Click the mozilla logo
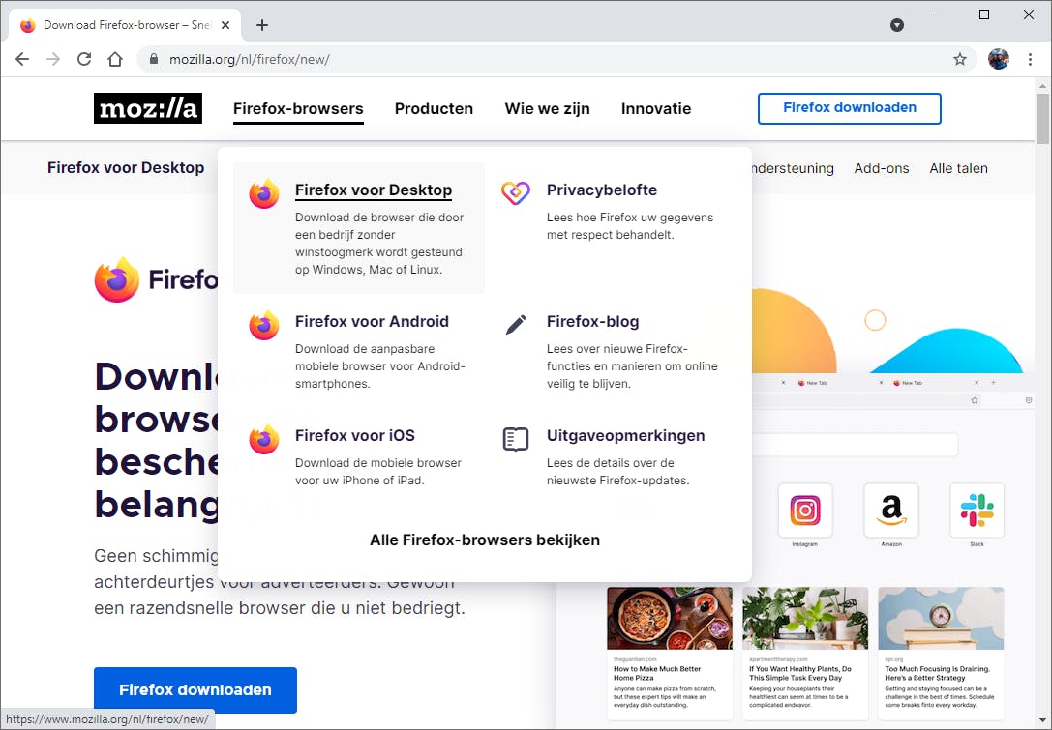Image resolution: width=1052 pixels, height=730 pixels. tap(148, 108)
